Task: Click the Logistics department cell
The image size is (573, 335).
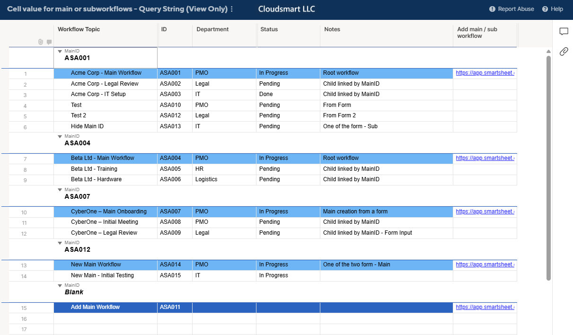Action: click(x=224, y=179)
